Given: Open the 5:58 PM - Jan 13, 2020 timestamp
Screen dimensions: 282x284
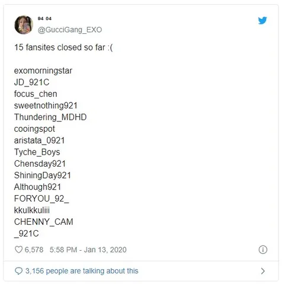Looking at the screenshot, I should coord(88,250).
